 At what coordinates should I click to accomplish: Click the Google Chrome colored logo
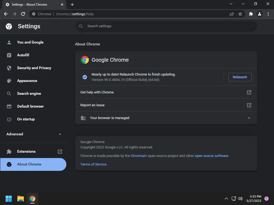[85, 60]
